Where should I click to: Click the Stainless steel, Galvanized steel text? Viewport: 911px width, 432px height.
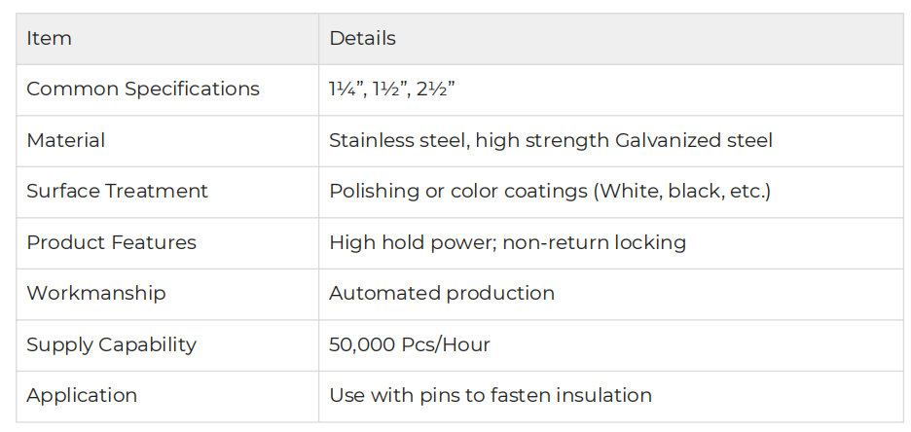[x=551, y=140]
